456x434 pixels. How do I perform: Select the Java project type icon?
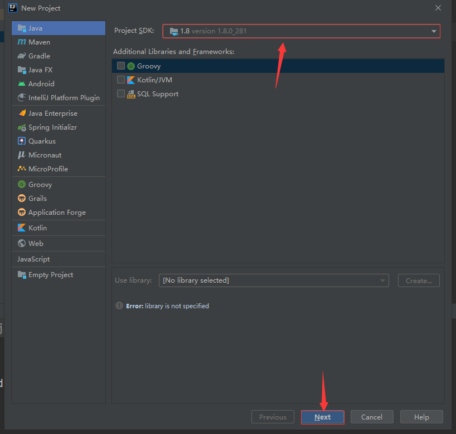(x=22, y=28)
